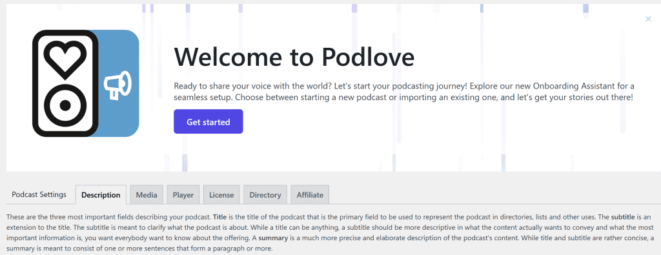Screen dimensions: 661x255
Task: Click the megaphone icon on logo
Action: (117, 85)
